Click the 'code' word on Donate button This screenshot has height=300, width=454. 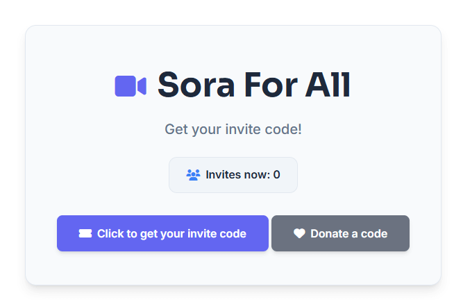pos(374,234)
